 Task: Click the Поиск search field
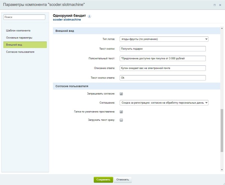[x=24, y=17]
